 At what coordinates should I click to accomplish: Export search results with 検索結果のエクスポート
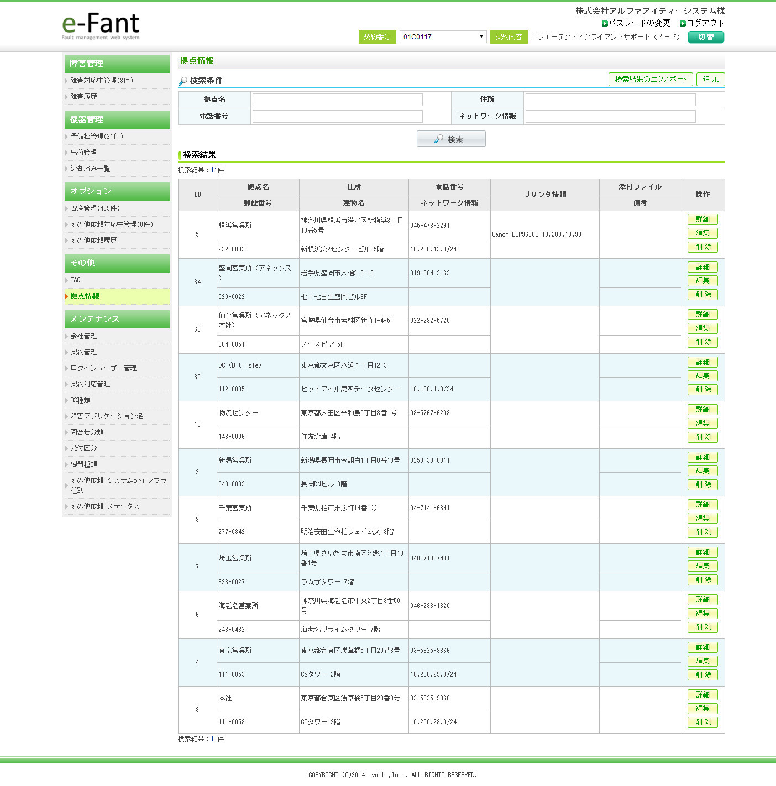pos(651,79)
